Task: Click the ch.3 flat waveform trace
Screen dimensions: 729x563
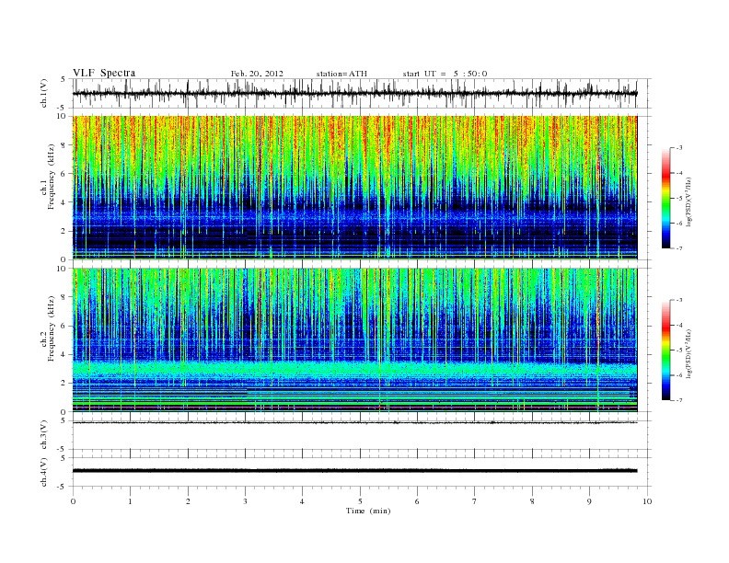Action: (x=354, y=423)
